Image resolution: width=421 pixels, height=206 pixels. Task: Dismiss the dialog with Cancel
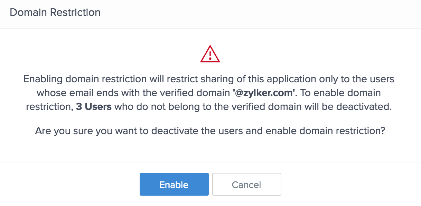pyautogui.click(x=246, y=185)
